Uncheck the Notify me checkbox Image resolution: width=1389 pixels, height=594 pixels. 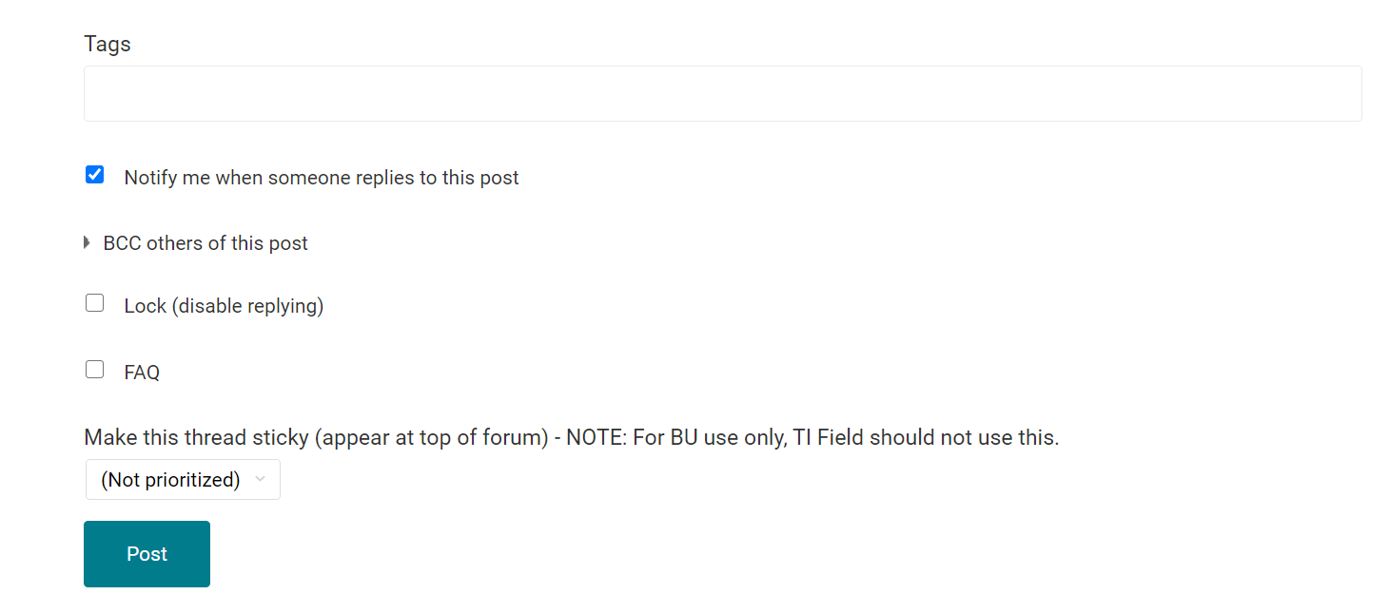(x=94, y=175)
